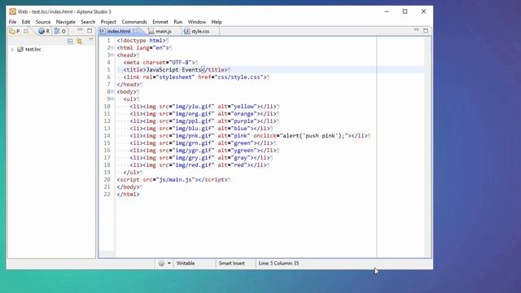521x293 pixels.
Task: Maximize the left explorer panel
Action: 90,31
